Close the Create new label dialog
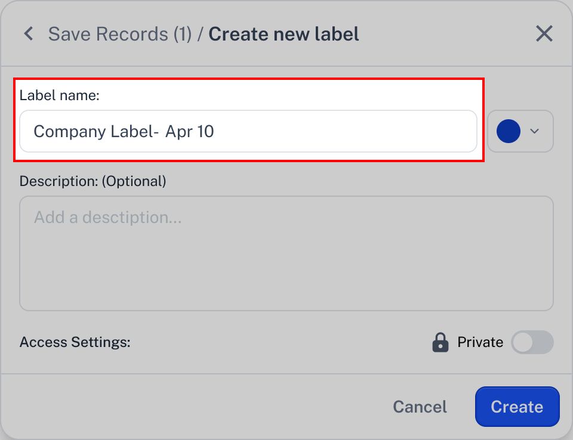573x440 pixels. click(544, 33)
